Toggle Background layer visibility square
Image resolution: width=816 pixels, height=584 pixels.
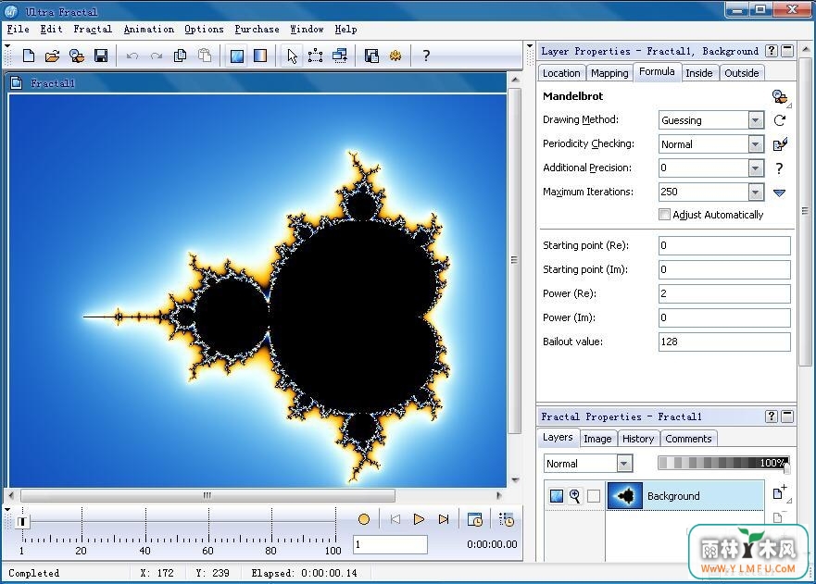point(557,496)
